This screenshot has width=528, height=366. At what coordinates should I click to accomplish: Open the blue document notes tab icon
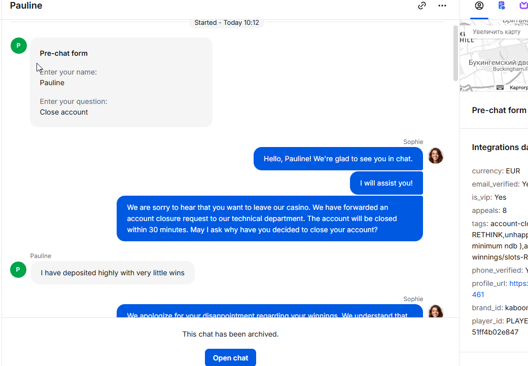[502, 6]
